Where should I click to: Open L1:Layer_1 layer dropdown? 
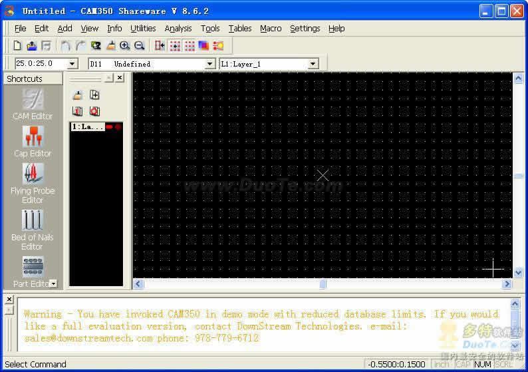tap(313, 64)
